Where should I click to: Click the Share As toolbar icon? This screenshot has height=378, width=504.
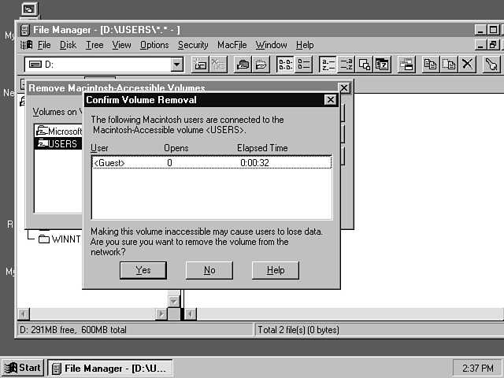[243, 65]
